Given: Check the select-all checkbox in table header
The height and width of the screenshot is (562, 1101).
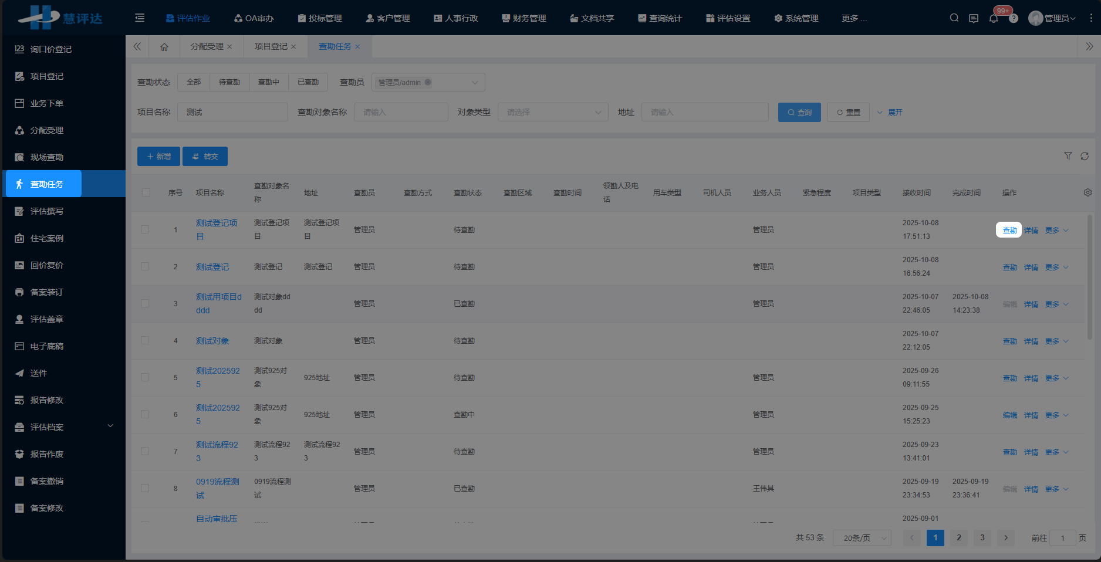Looking at the screenshot, I should click(145, 192).
